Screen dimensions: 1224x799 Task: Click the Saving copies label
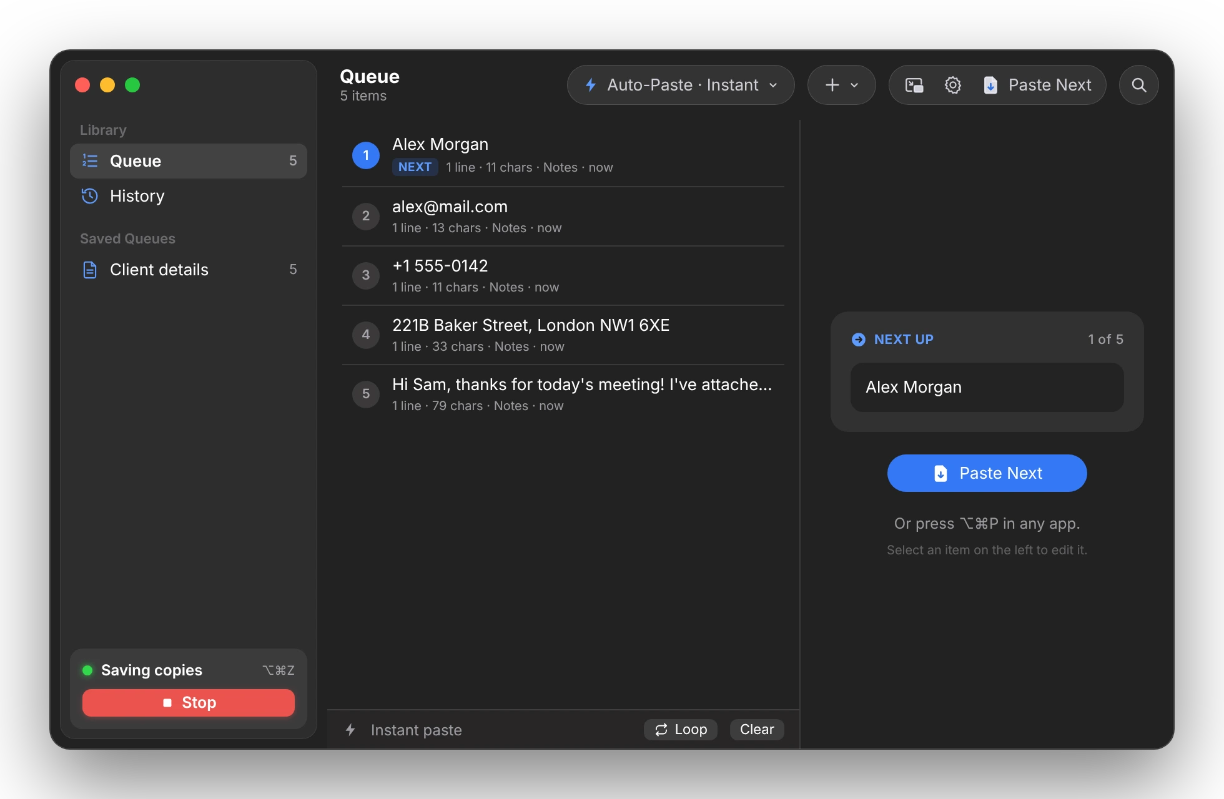[x=152, y=670]
